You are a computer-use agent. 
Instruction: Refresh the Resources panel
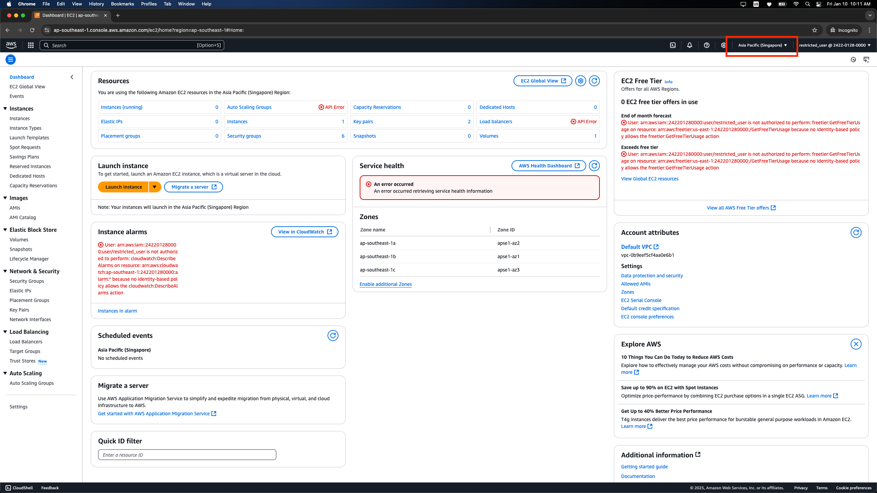[x=594, y=81]
